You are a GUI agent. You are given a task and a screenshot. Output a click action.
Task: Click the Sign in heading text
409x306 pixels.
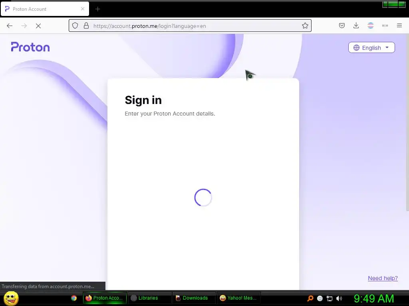click(x=143, y=100)
